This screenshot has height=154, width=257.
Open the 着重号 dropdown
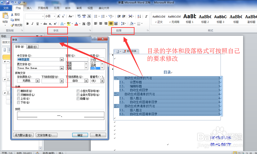pos(102,81)
